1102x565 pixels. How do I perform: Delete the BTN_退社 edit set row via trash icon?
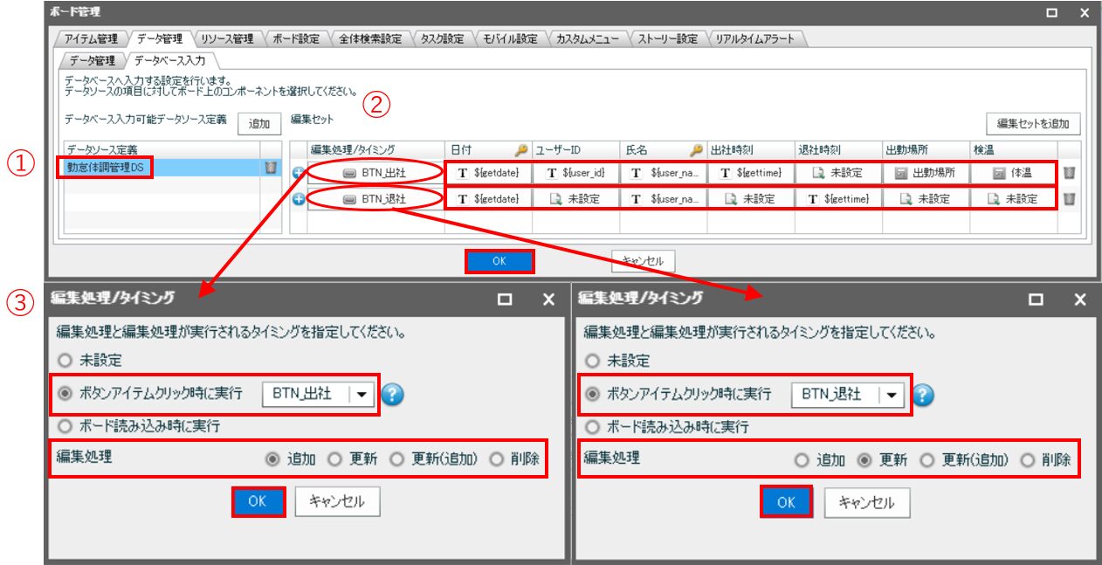(x=1069, y=199)
